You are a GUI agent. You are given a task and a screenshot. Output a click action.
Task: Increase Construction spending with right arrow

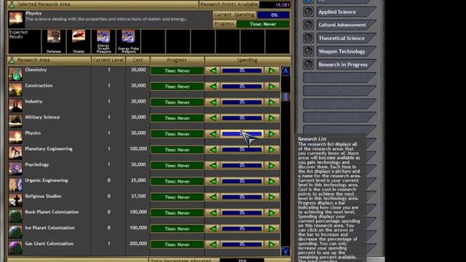pyautogui.click(x=272, y=87)
